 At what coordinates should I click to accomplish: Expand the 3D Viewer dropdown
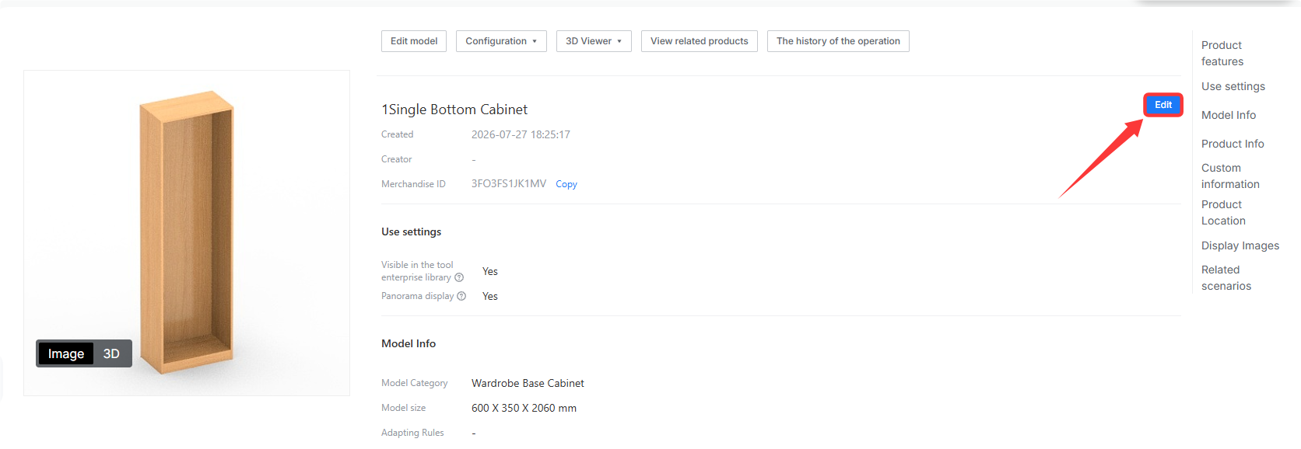594,41
